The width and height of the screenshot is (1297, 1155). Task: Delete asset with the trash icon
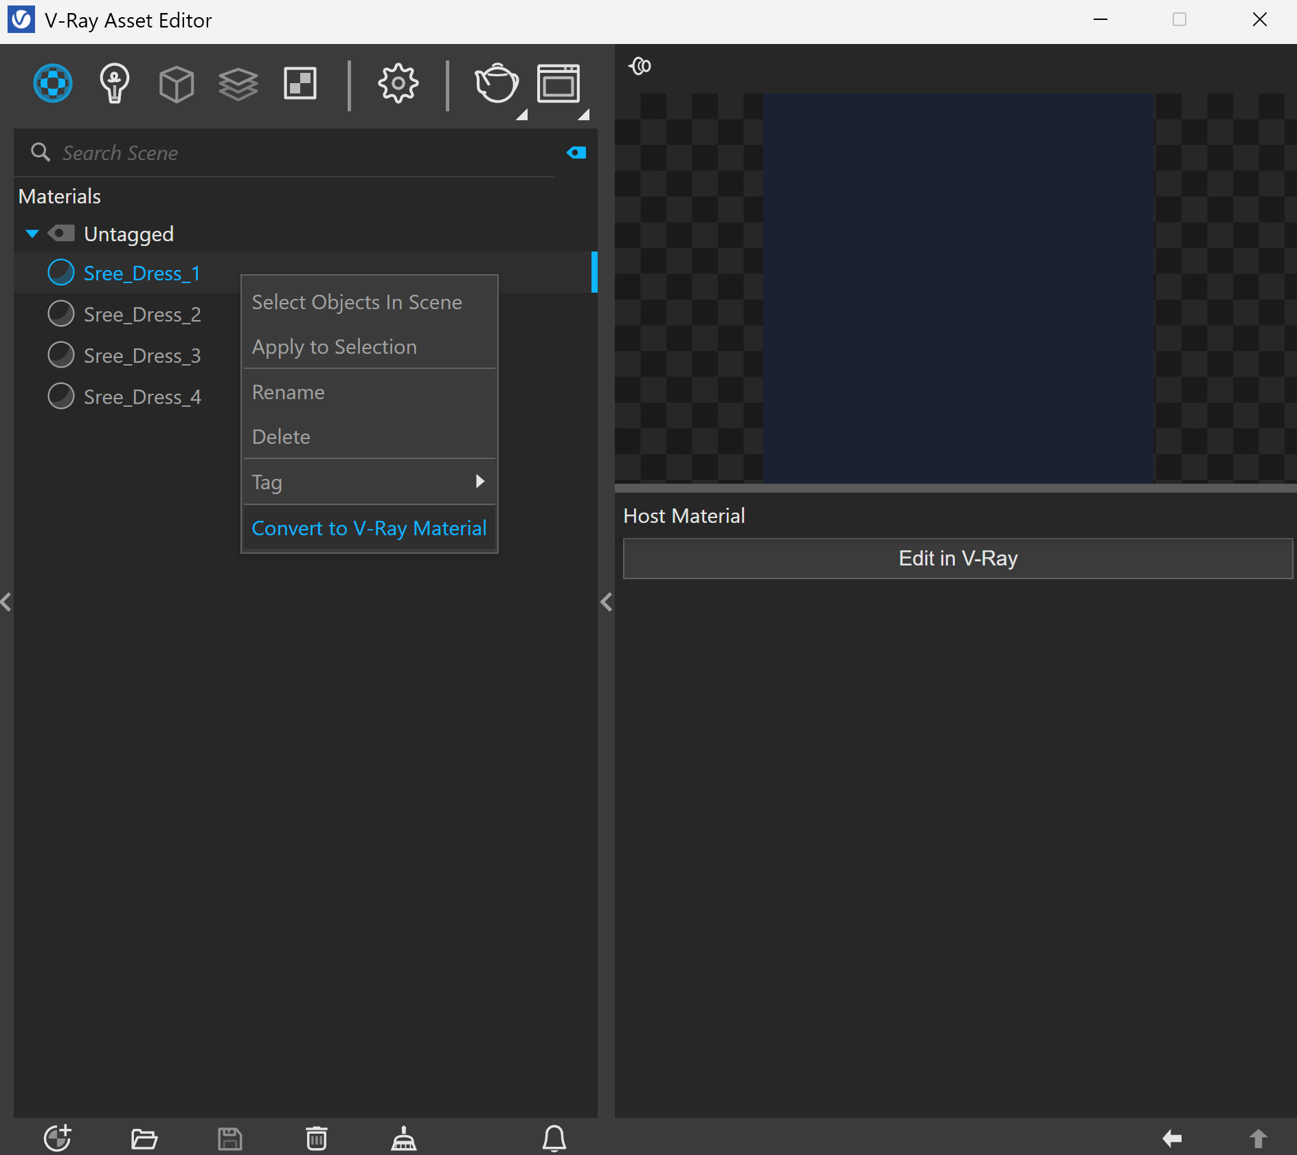317,1138
